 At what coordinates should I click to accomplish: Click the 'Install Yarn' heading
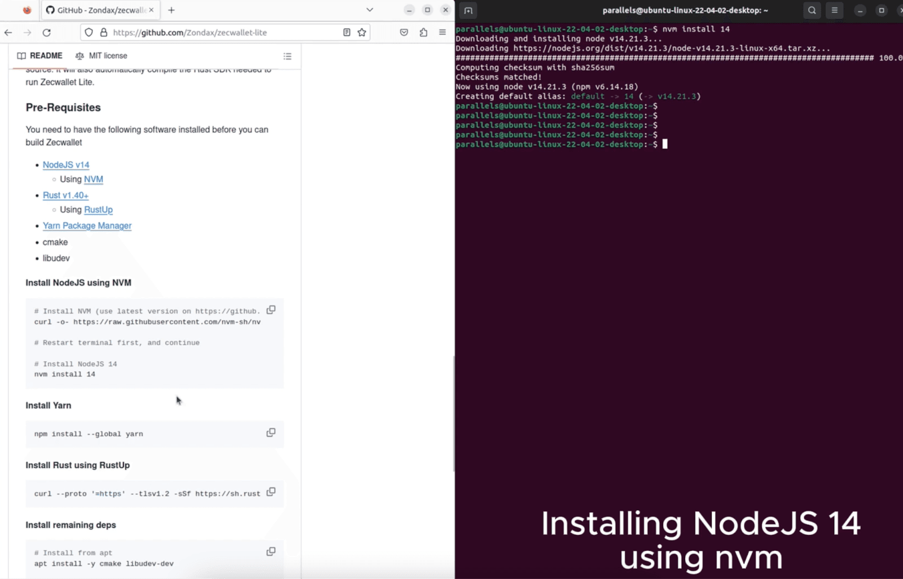point(49,405)
